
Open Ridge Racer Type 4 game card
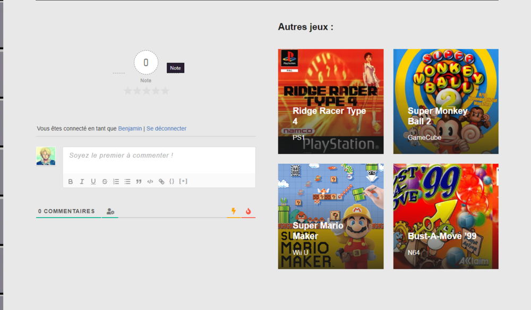point(331,101)
